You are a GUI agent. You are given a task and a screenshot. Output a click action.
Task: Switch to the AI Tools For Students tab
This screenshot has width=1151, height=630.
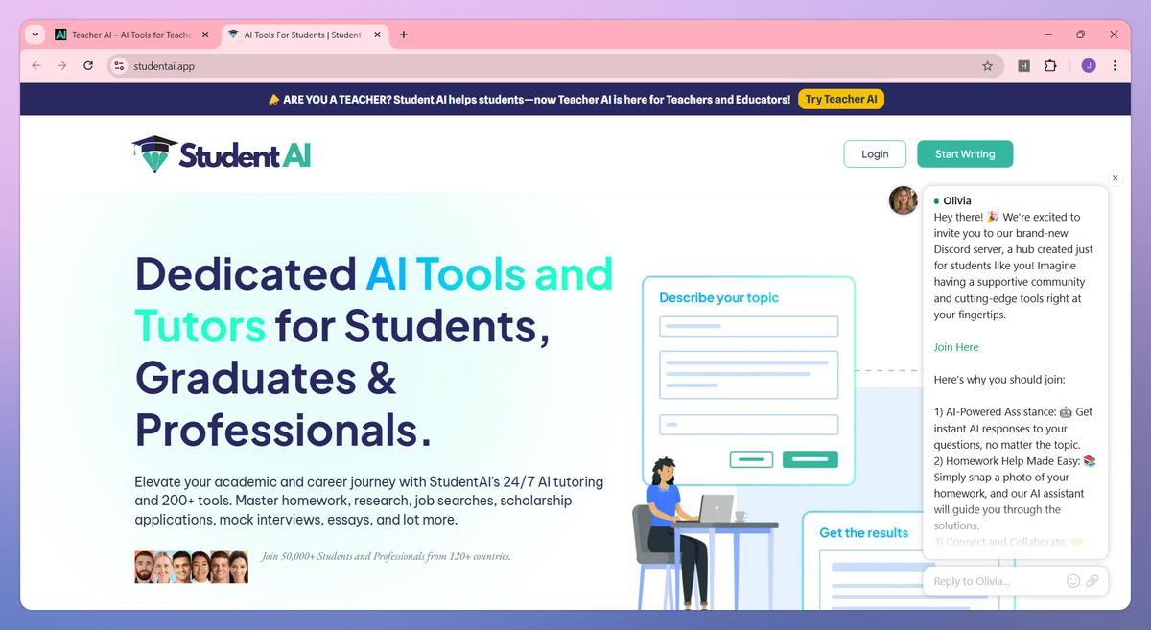coord(303,35)
